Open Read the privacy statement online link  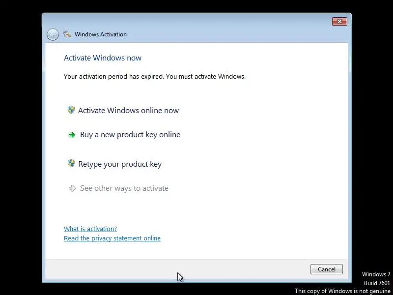(x=112, y=238)
